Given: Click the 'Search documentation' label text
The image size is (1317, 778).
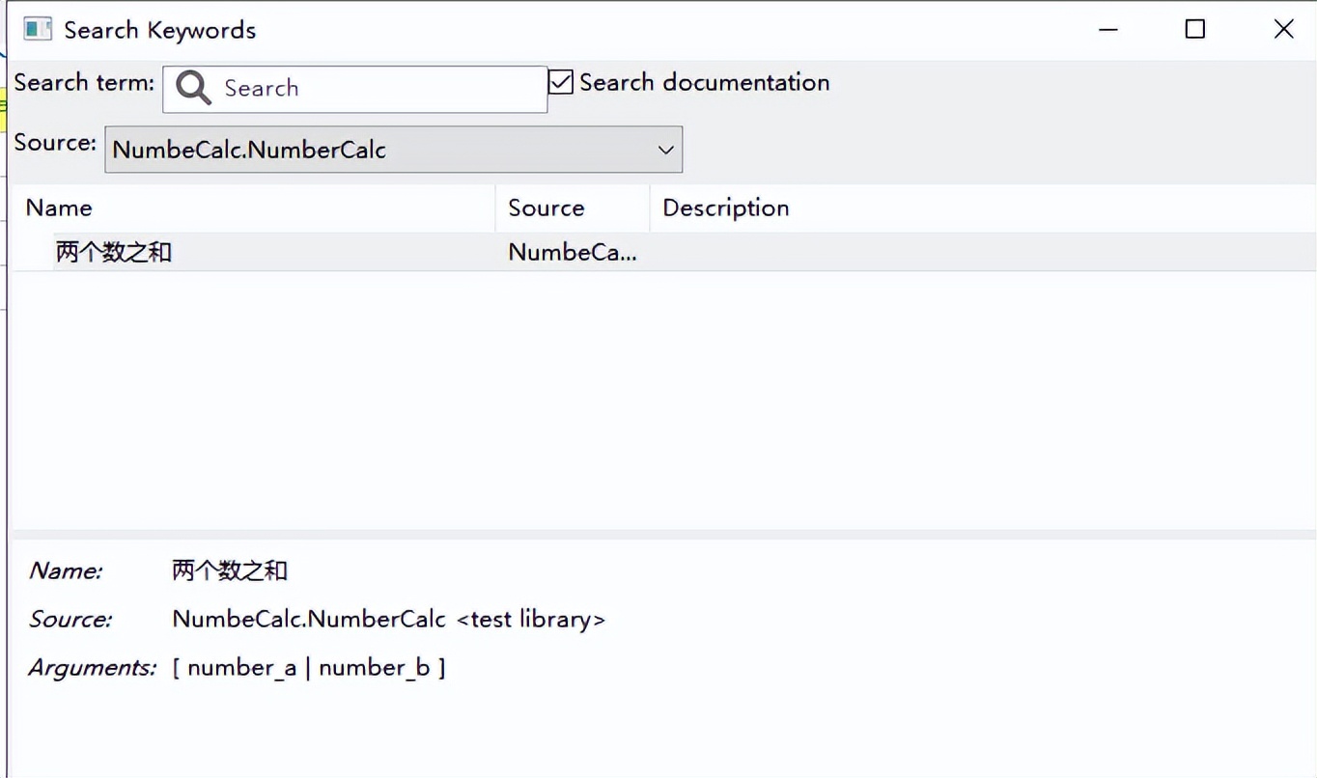Looking at the screenshot, I should [704, 83].
